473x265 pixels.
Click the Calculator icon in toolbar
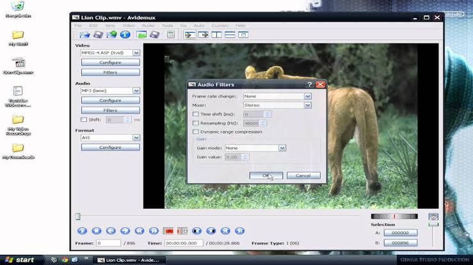click(170, 34)
